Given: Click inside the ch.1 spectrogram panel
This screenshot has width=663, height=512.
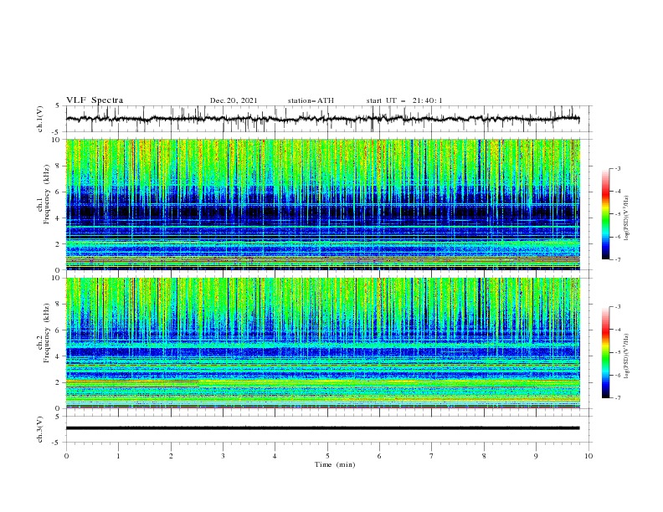Looking at the screenshot, I should click(322, 204).
